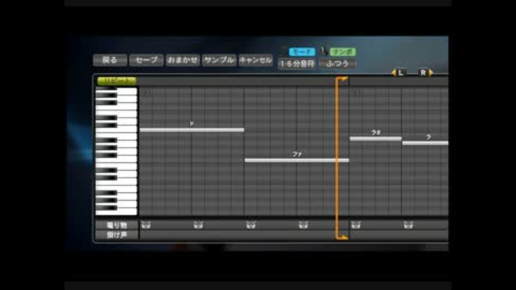Click the セーブ save button
The width and height of the screenshot is (516, 290).
[x=146, y=60]
